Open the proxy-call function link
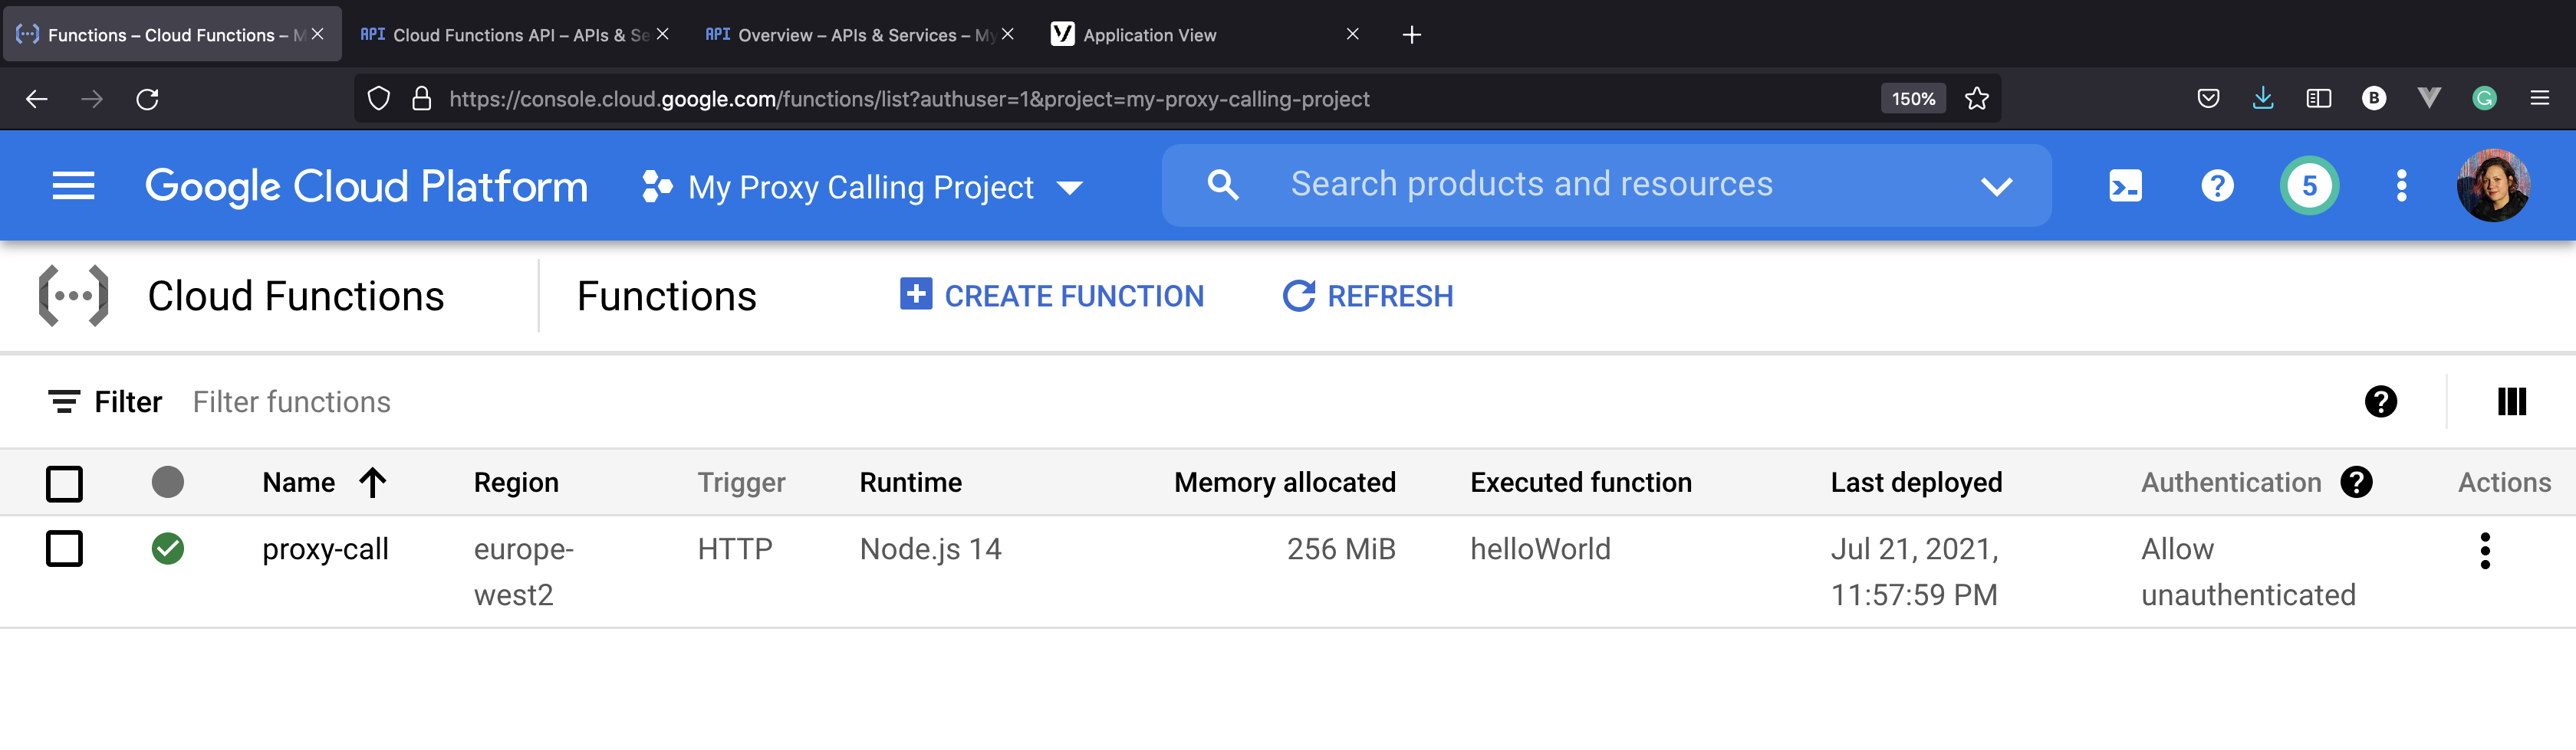This screenshot has height=750, width=2576. [x=325, y=549]
